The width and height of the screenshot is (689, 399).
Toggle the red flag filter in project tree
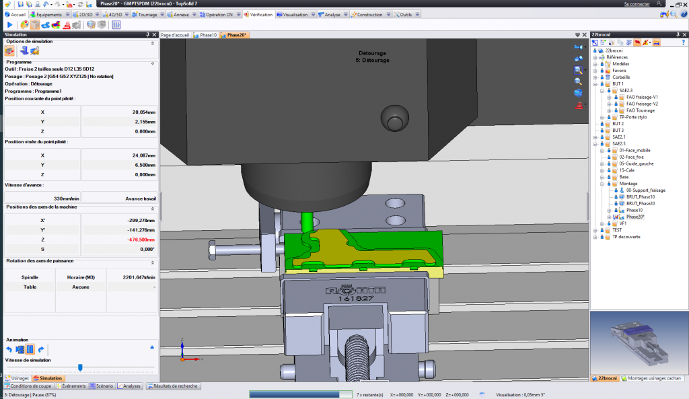(637, 42)
